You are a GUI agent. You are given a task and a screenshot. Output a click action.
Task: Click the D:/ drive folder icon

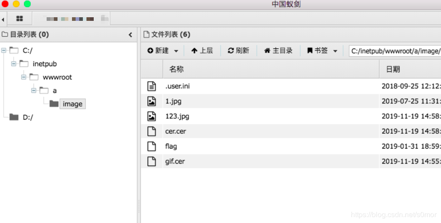pos(14,117)
